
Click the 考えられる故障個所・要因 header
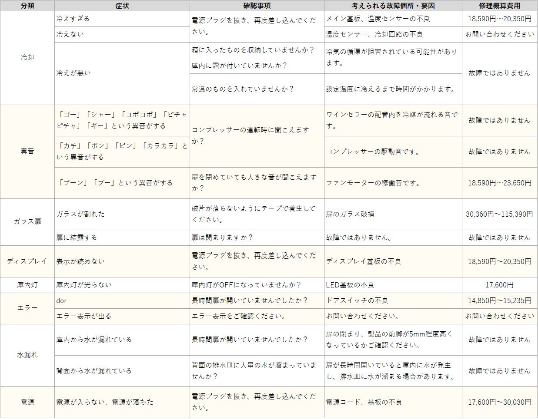393,6
